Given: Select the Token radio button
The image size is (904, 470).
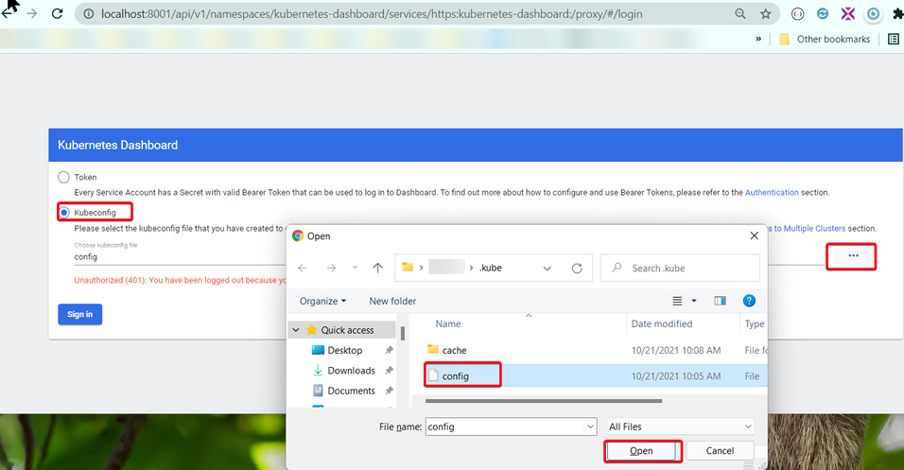Looking at the screenshot, I should coord(63,177).
